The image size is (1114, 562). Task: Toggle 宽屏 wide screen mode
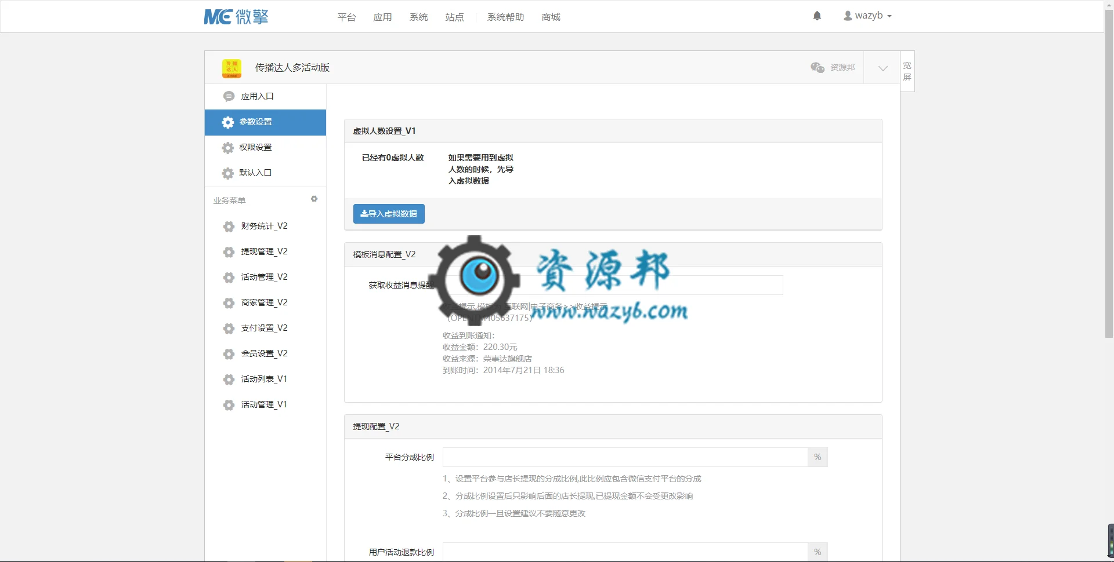pyautogui.click(x=907, y=71)
